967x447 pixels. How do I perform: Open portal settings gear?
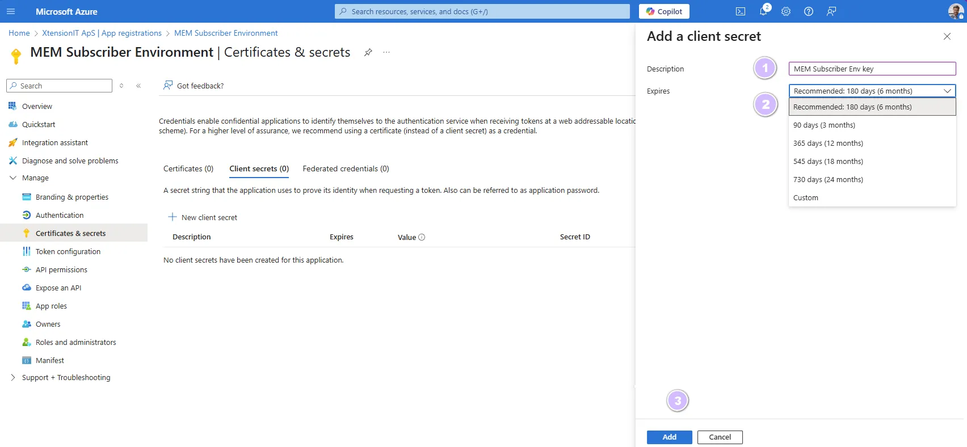(786, 11)
